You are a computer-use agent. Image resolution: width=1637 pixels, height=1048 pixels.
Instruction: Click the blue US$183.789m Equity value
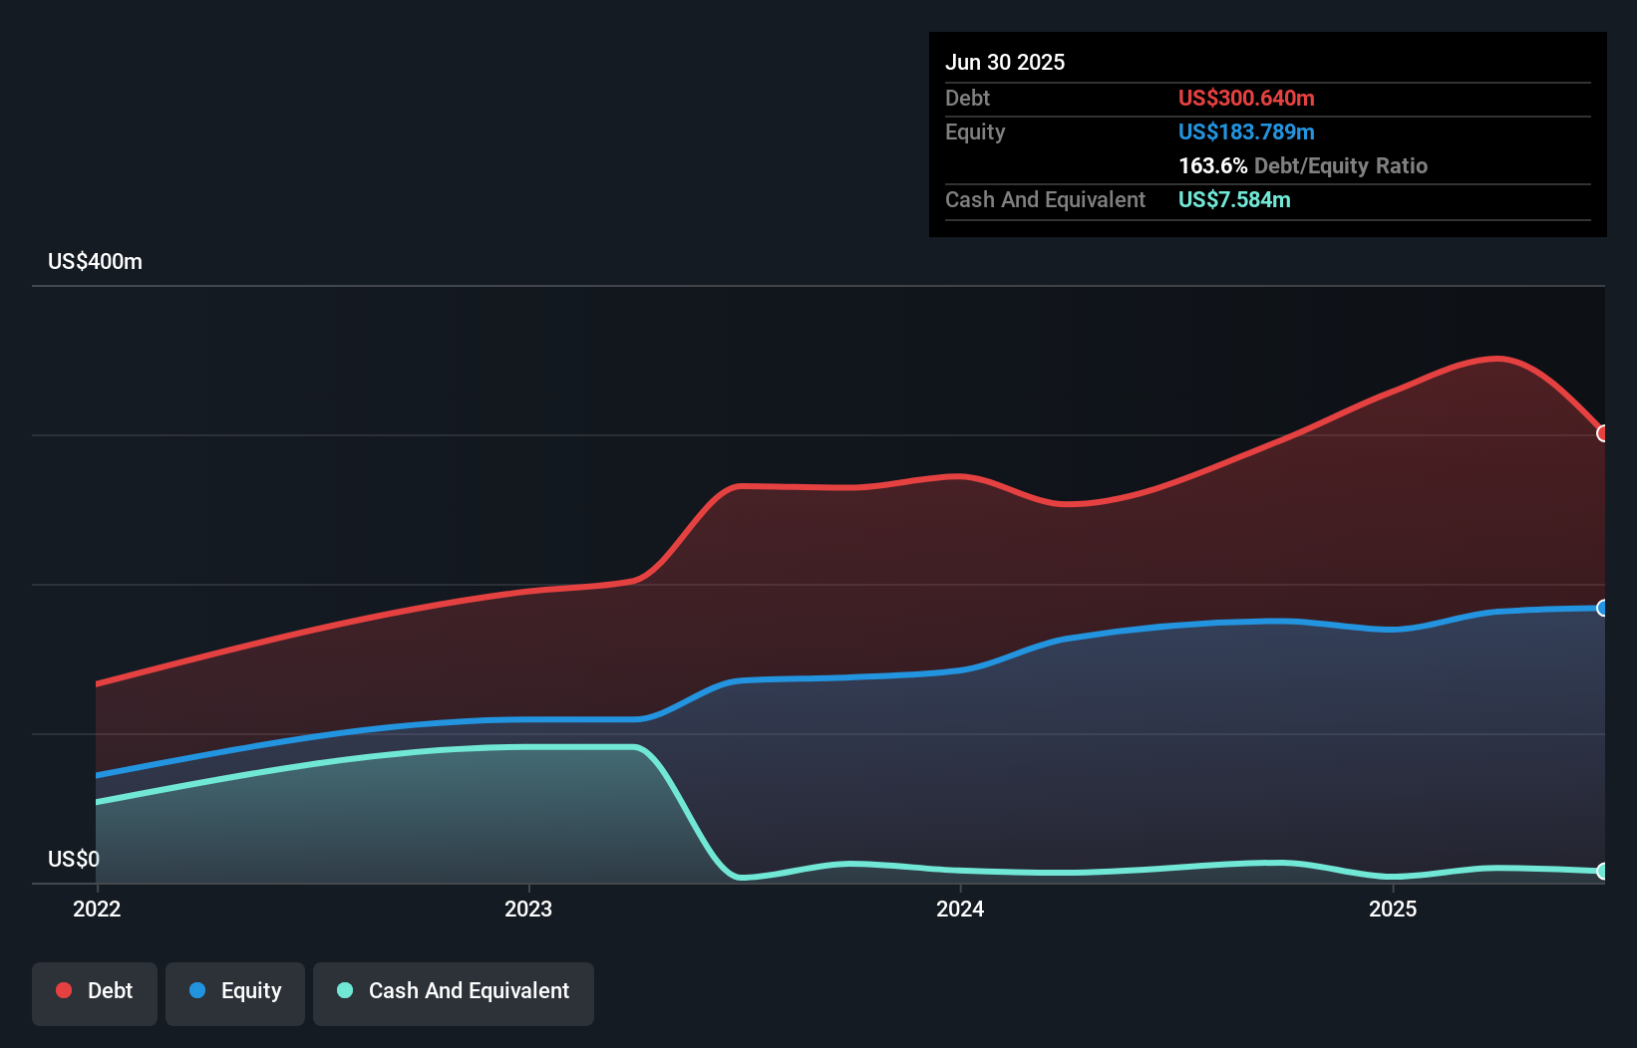coord(1246,131)
